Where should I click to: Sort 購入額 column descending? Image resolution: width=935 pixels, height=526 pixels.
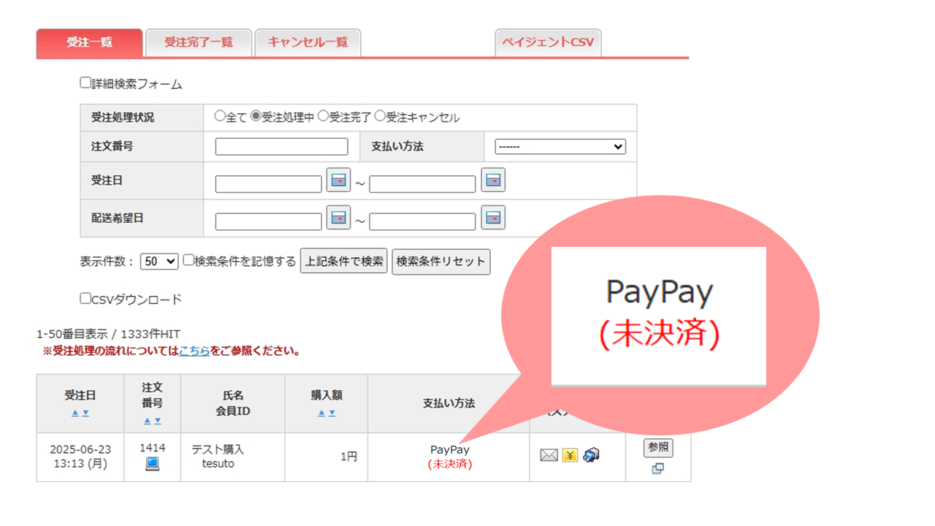[332, 413]
